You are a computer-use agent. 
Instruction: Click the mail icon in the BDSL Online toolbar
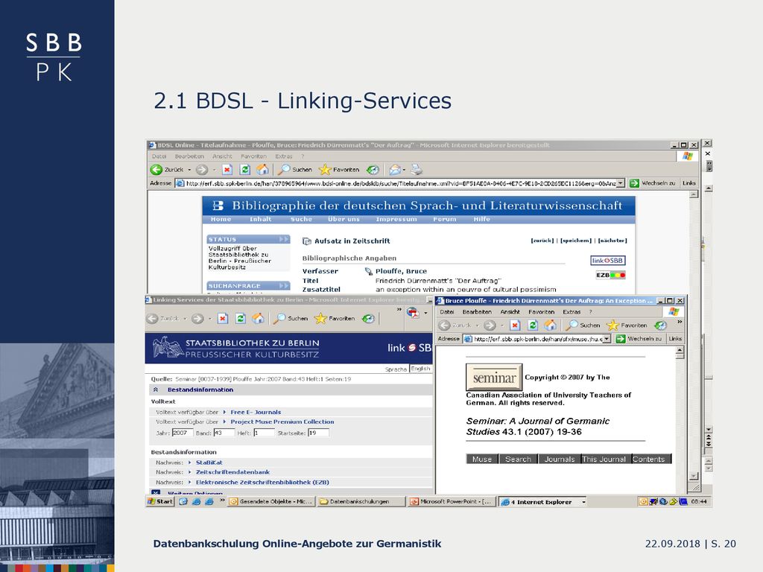(395, 169)
